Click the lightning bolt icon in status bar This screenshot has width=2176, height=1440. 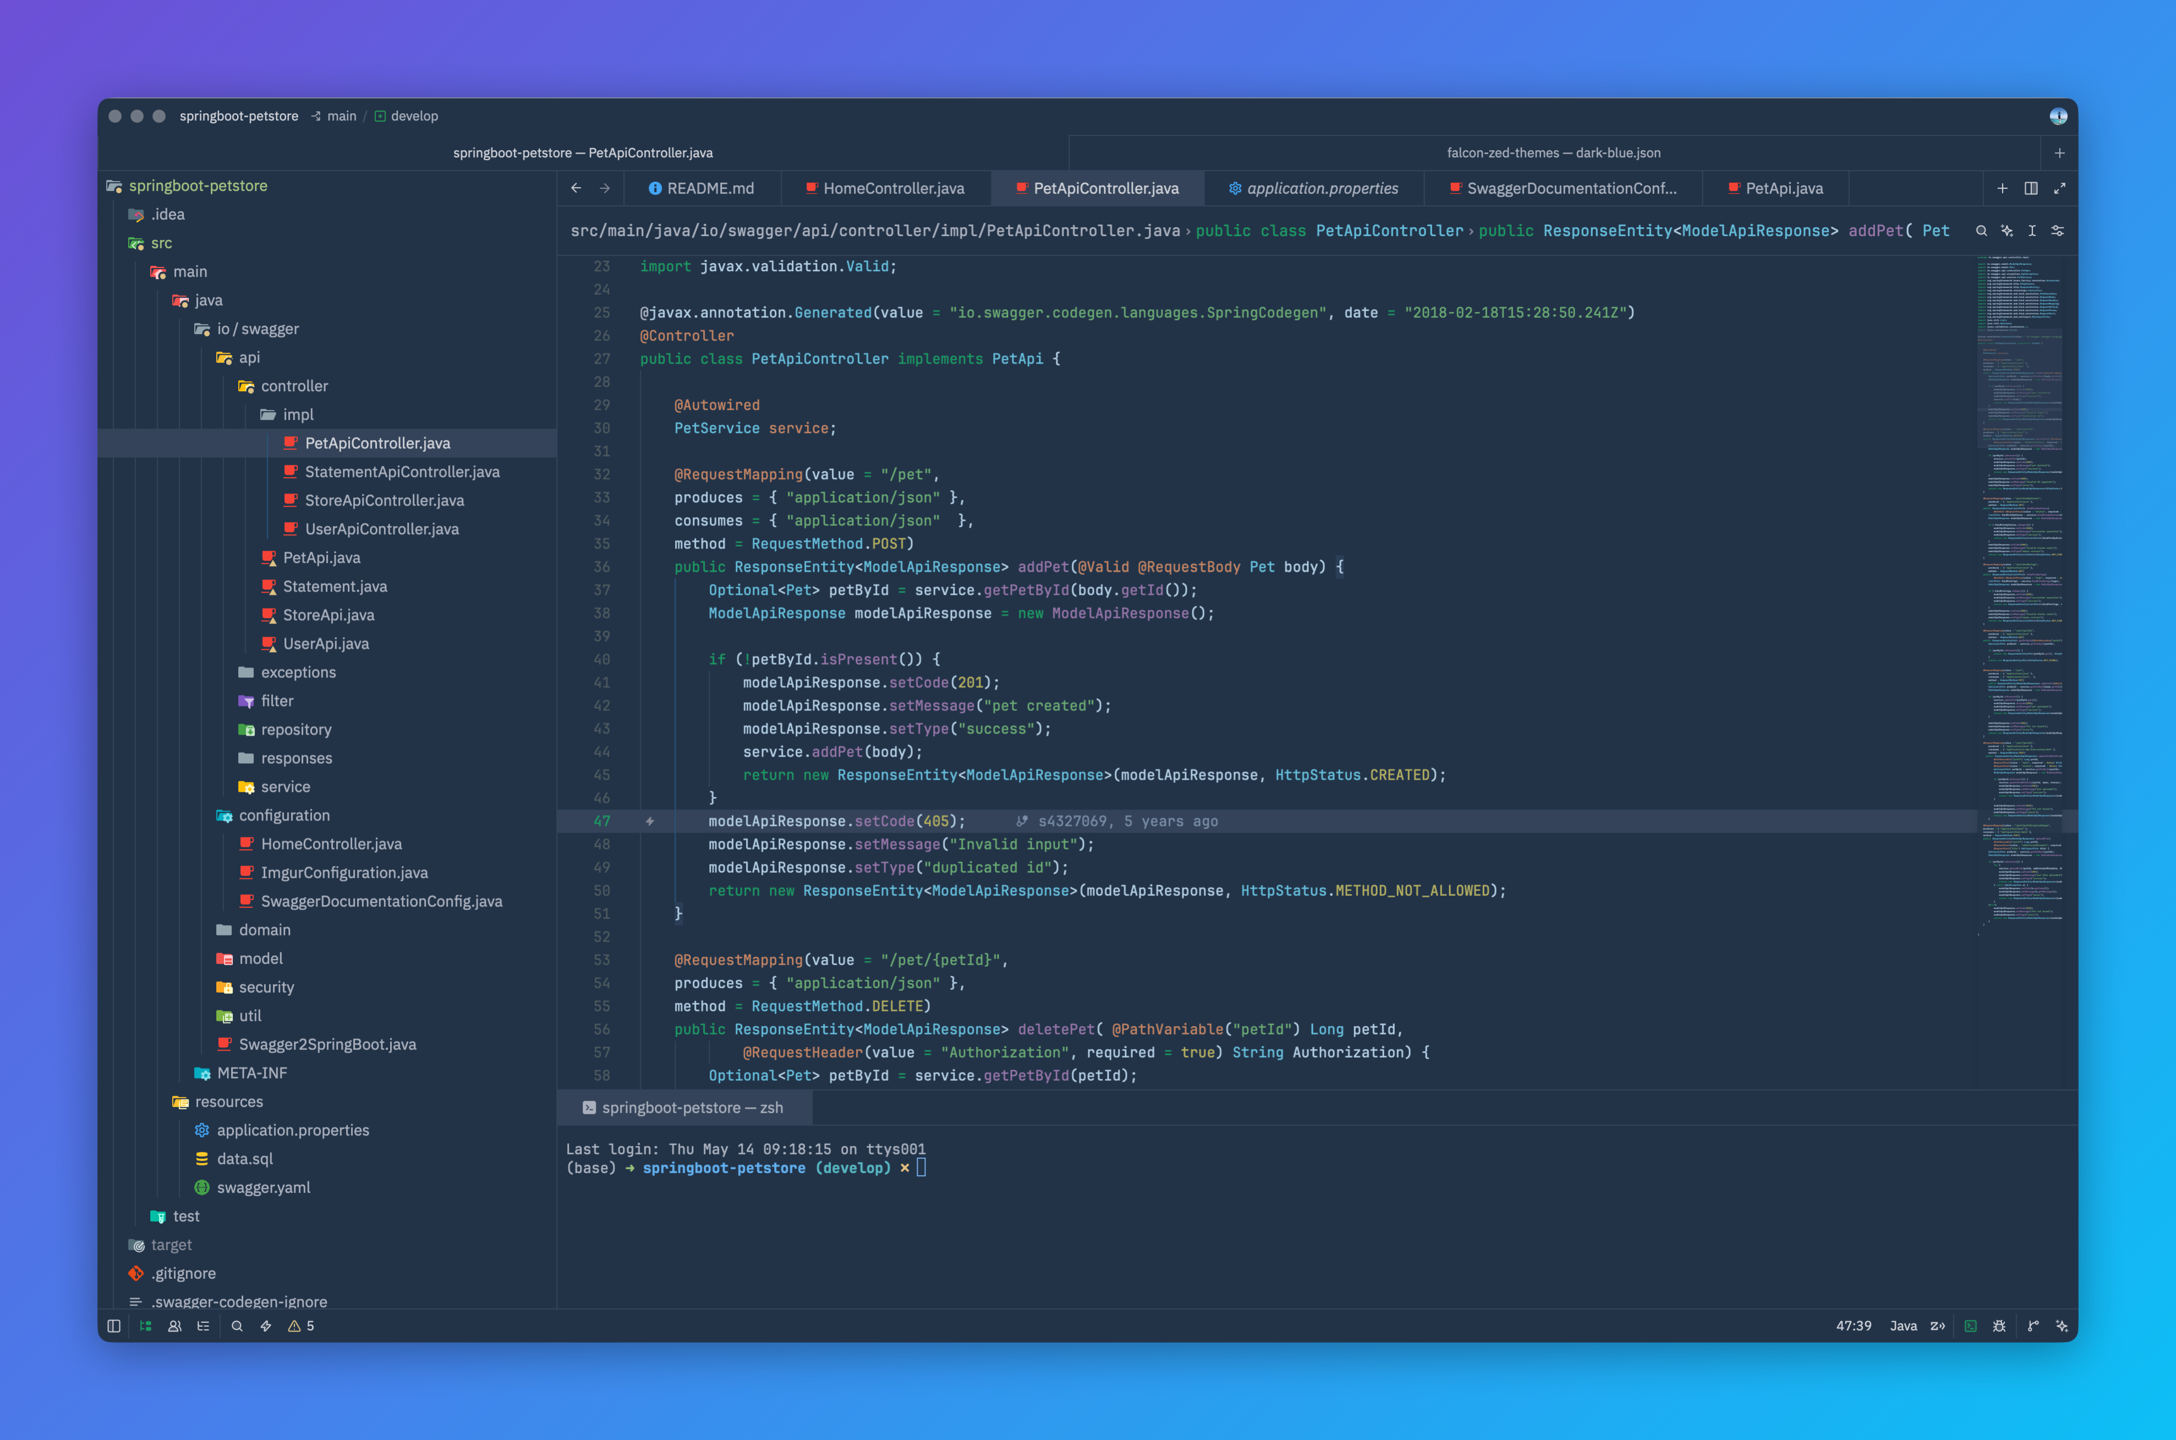(266, 1325)
